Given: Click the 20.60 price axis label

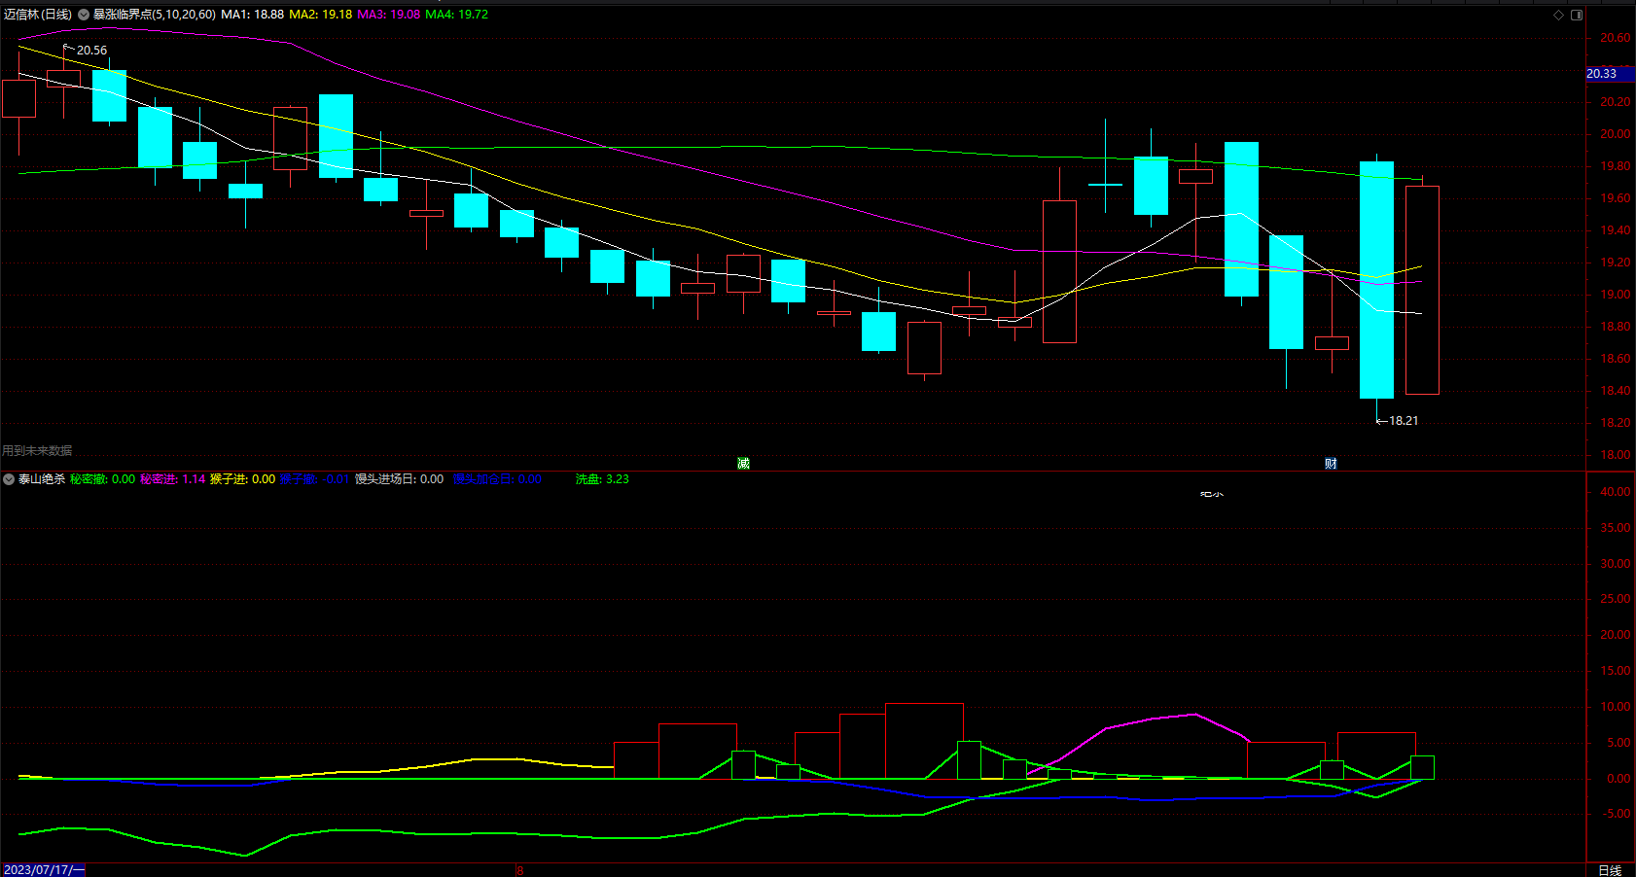Looking at the screenshot, I should (1616, 38).
